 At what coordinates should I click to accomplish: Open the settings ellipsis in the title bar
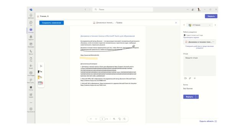point(188,10)
